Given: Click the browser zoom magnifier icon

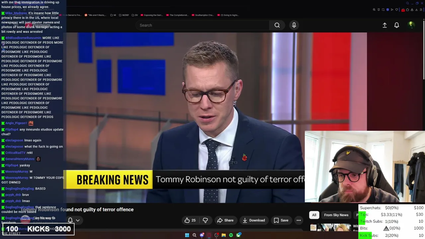Looking at the screenshot, I should (x=374, y=10).
